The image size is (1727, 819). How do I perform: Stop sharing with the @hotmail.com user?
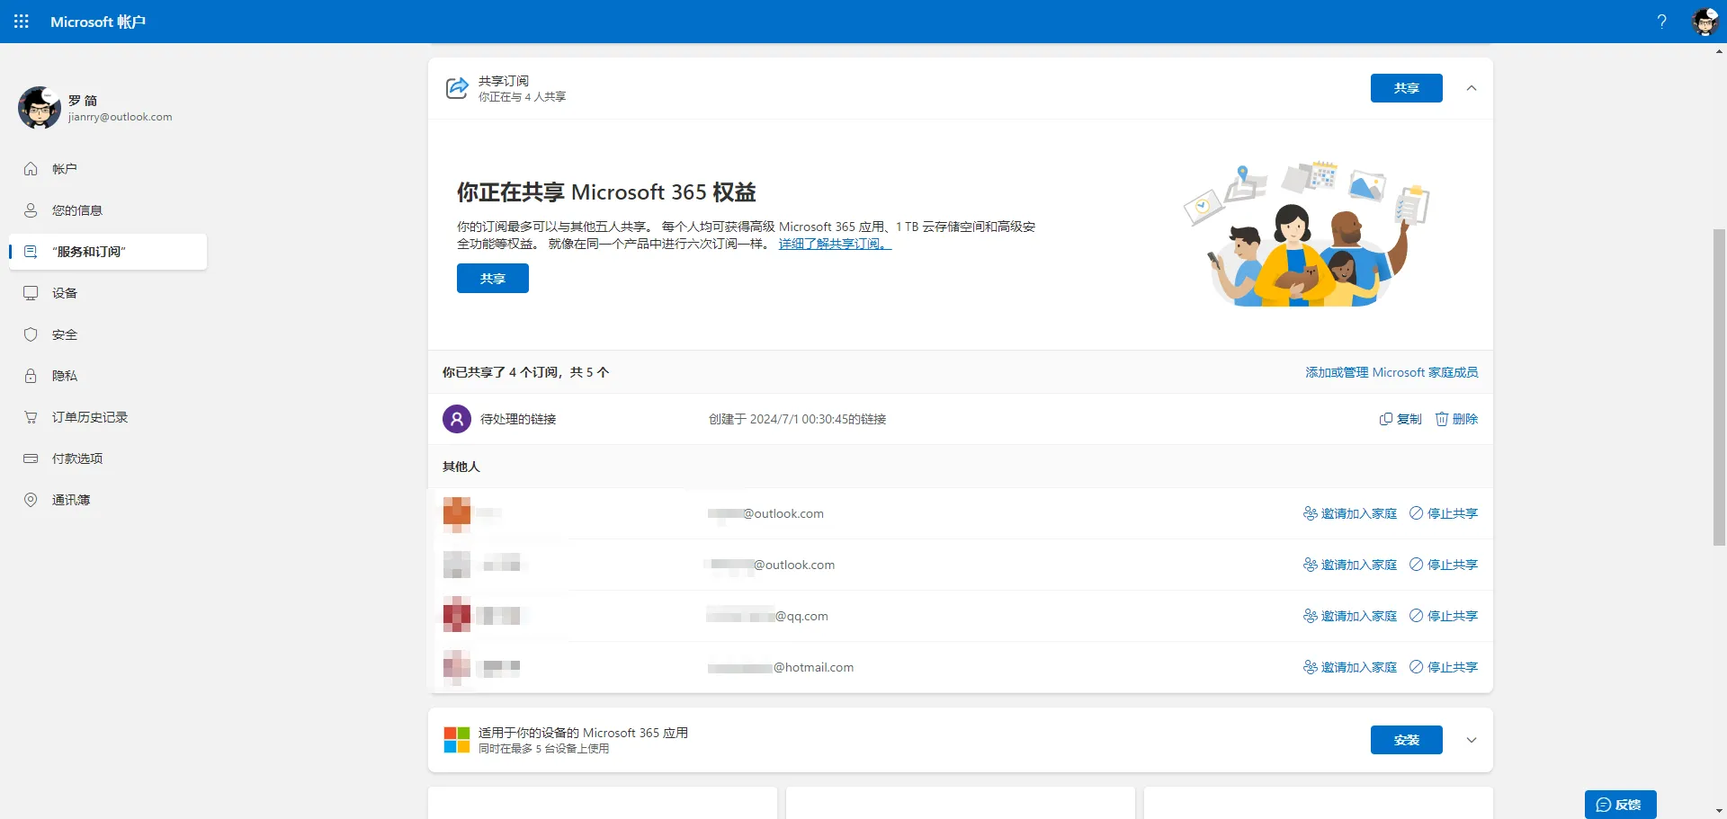point(1444,667)
